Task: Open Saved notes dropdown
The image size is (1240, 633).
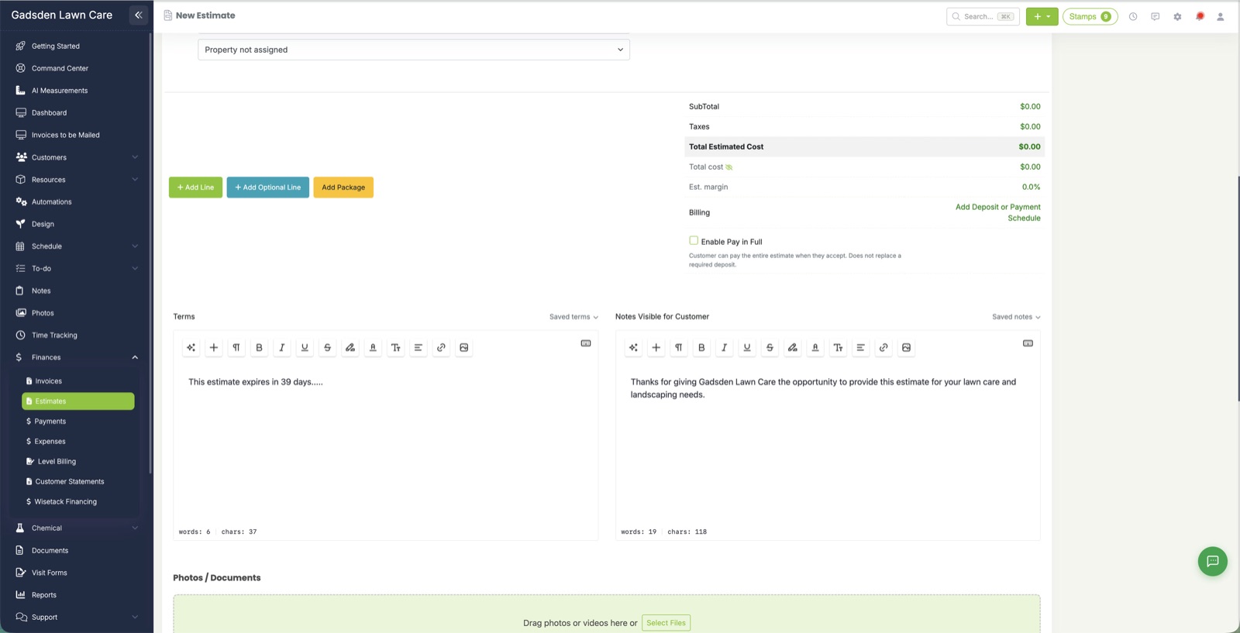Action: [1016, 317]
